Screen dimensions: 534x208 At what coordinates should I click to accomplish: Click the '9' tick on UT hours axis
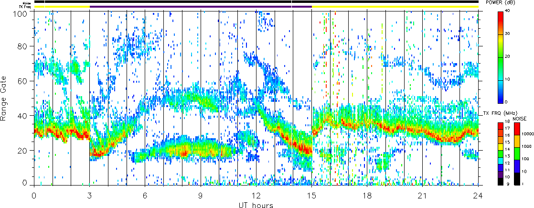(x=201, y=196)
